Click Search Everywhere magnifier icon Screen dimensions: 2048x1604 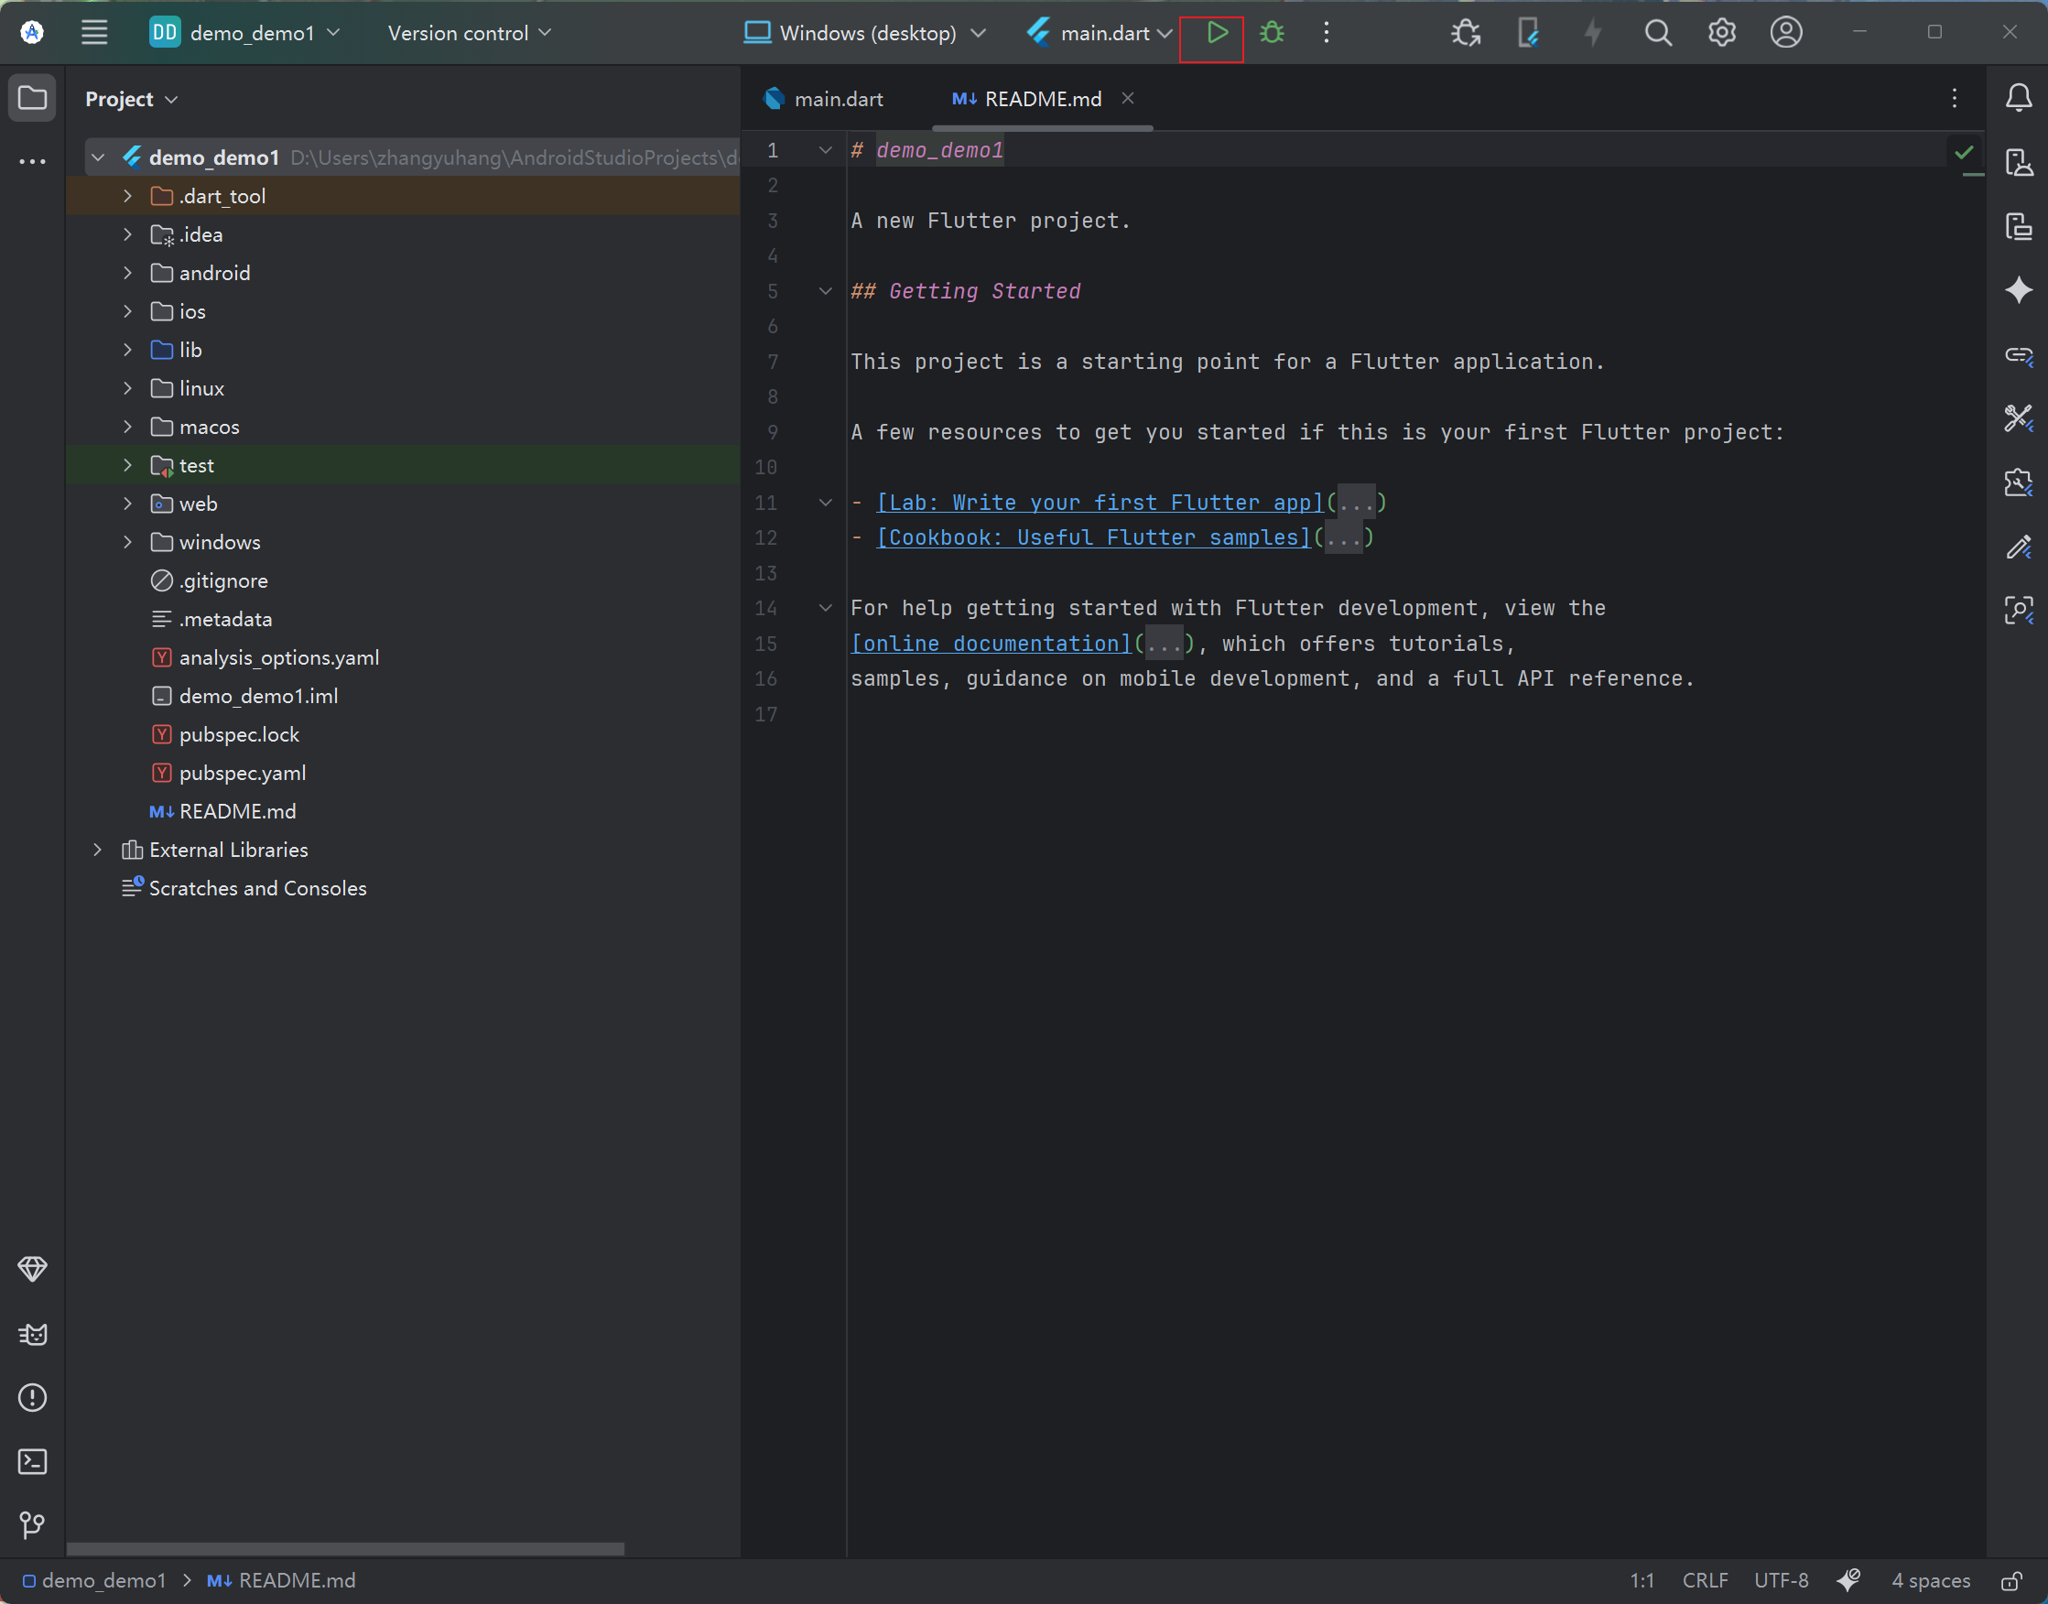(1657, 33)
